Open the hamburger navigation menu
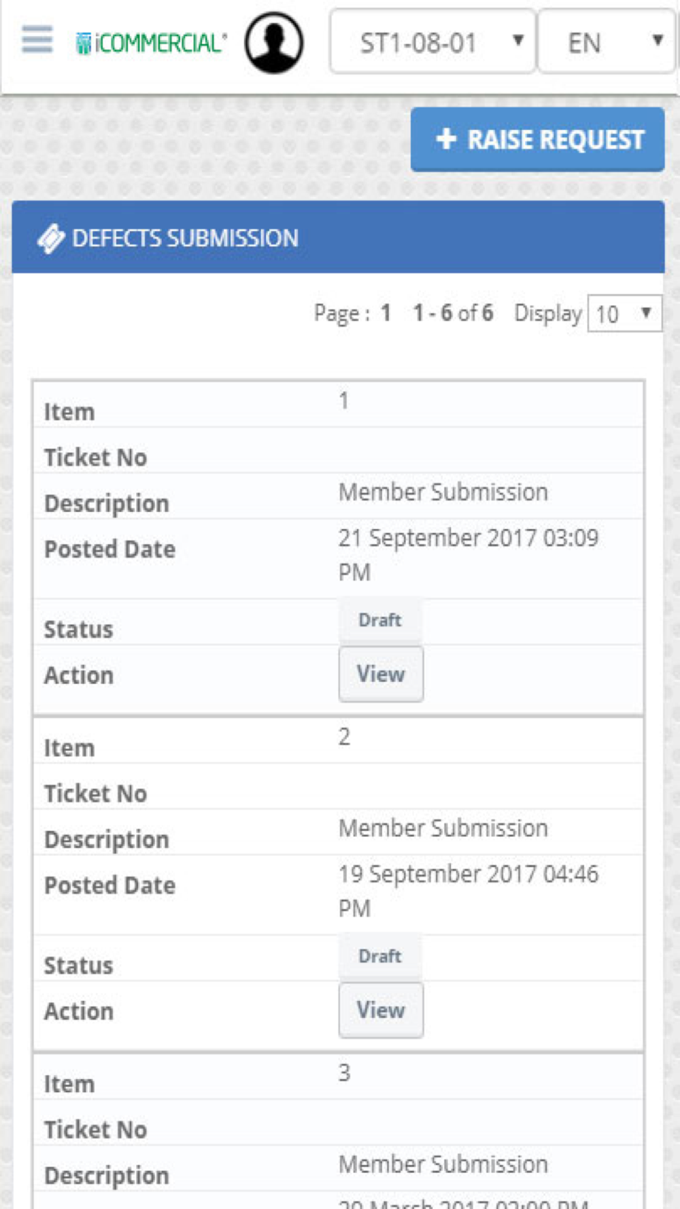 [37, 40]
